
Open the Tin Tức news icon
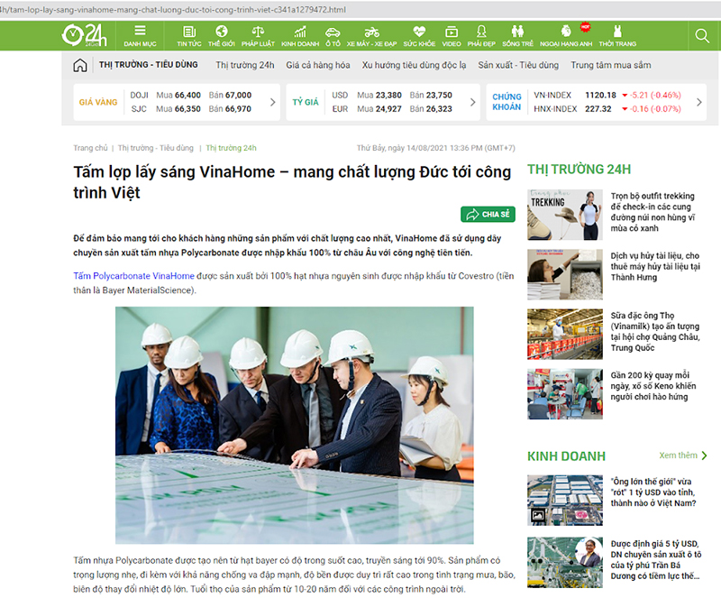coord(189,35)
